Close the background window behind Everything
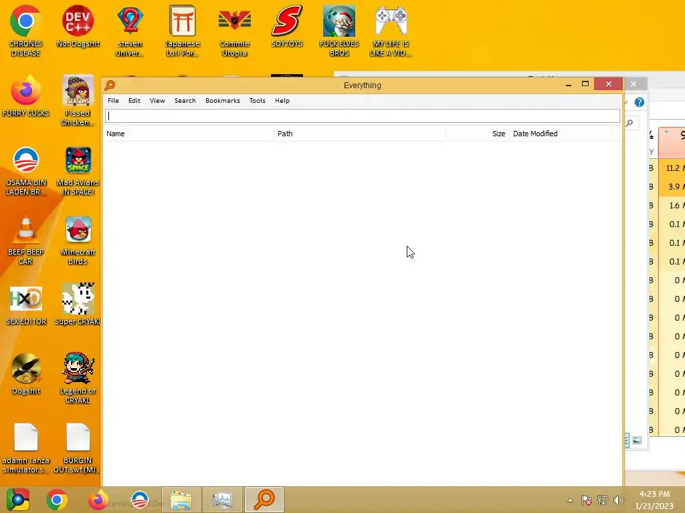The width and height of the screenshot is (685, 513). coord(634,83)
